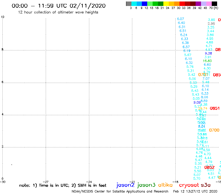Click the jason2 satellite legend label
Image resolution: width=221 pixels, height=194 pixels.
[125, 185]
